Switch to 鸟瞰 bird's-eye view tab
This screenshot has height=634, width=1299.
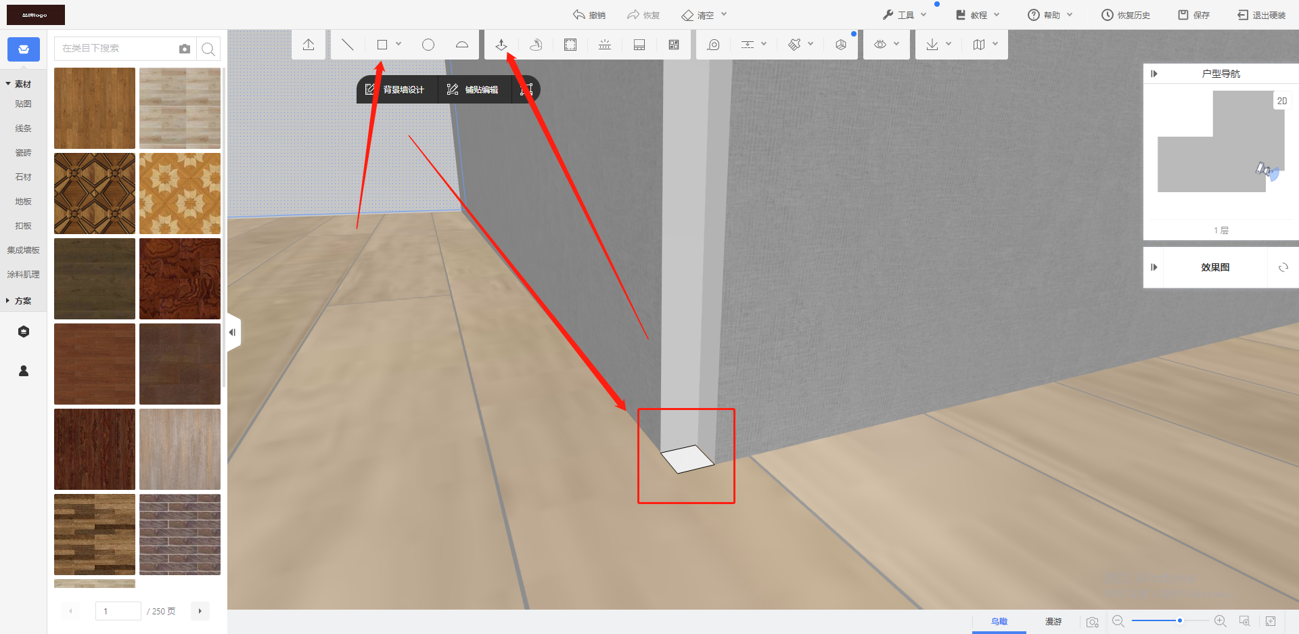[999, 621]
